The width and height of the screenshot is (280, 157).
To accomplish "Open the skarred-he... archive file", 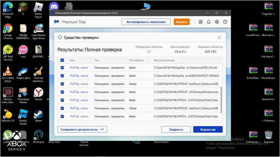I will pyautogui.click(x=268, y=94).
